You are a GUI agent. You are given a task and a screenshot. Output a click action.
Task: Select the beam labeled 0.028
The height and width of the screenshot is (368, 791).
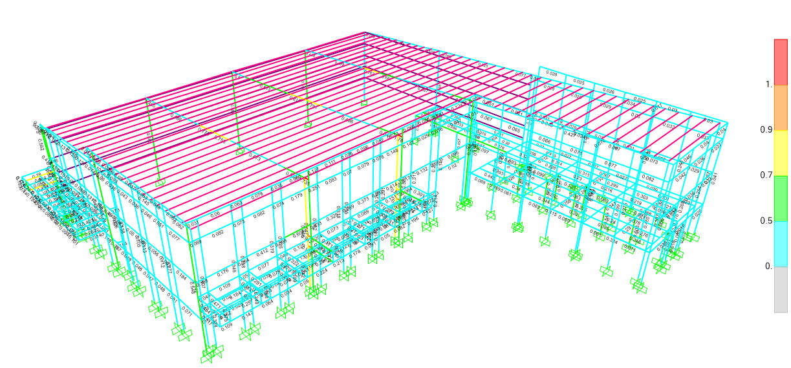[551, 73]
